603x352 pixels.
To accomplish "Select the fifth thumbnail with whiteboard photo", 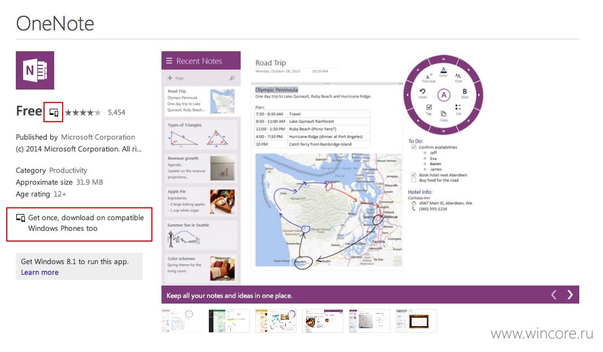I will (370, 321).
